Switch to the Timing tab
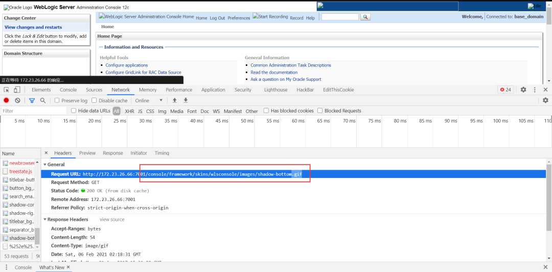The height and width of the screenshot is (272, 552). [162, 153]
